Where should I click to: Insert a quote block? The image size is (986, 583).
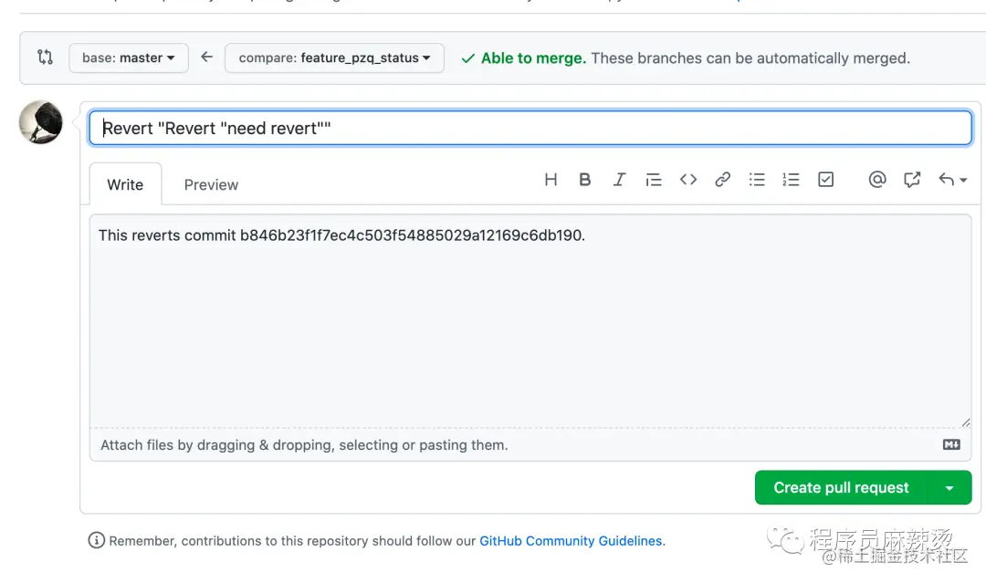tap(654, 180)
